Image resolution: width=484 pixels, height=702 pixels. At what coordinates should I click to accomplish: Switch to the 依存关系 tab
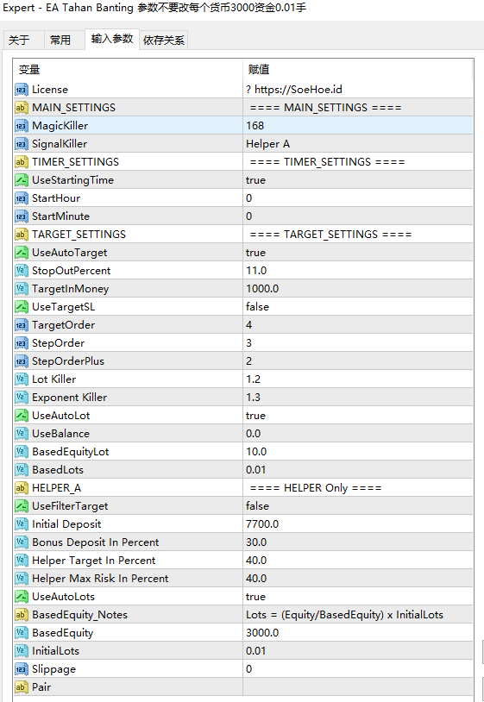tap(163, 40)
